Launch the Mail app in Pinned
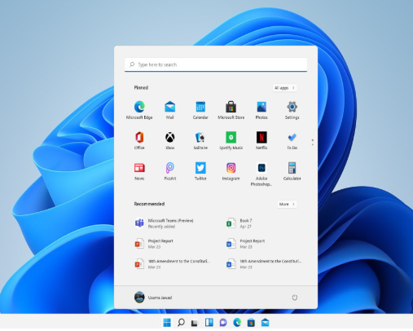413x331 pixels. pos(170,110)
